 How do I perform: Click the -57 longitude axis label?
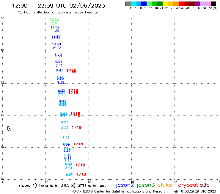click(x=46, y=182)
